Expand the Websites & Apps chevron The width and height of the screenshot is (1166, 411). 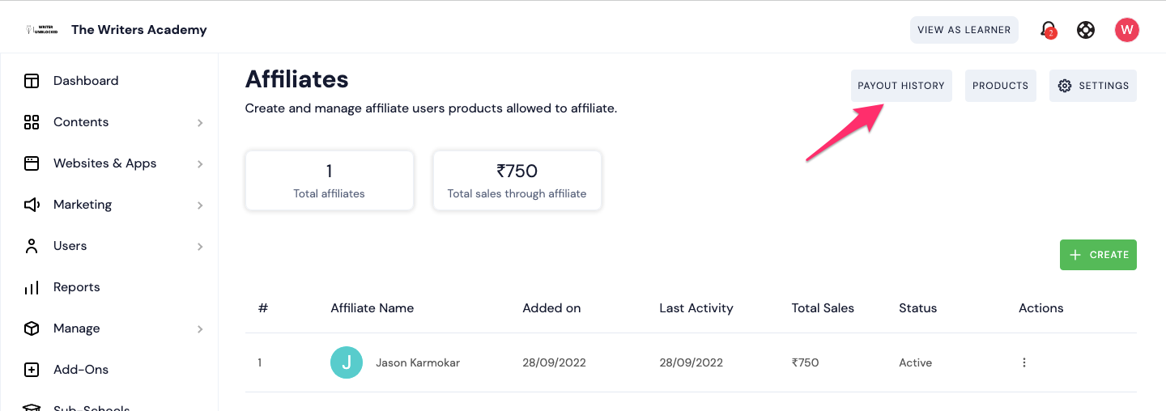point(200,164)
